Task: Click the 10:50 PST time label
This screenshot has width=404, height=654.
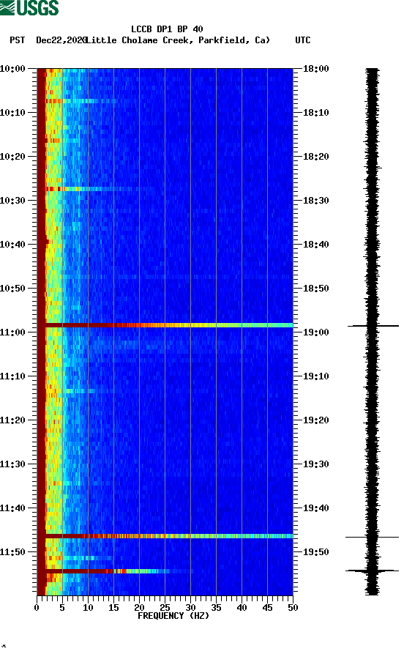Action: (12, 289)
